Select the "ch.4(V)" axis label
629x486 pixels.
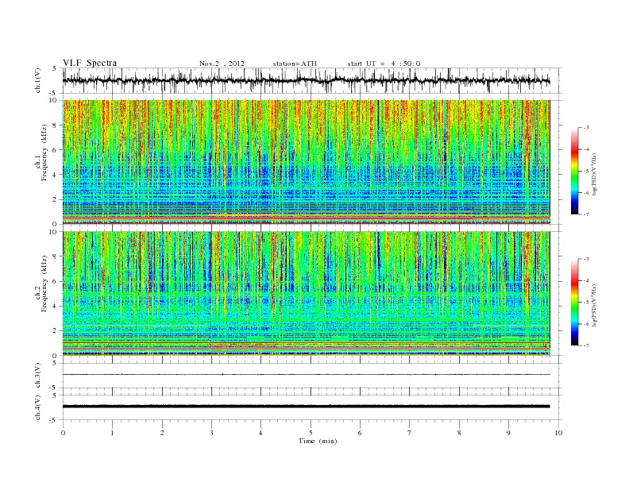[38, 407]
